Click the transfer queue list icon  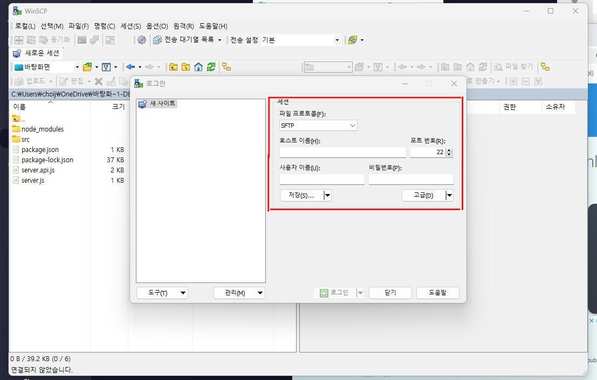(x=157, y=40)
